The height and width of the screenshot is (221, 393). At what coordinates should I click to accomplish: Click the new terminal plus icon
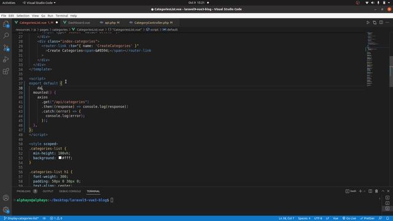360,191
